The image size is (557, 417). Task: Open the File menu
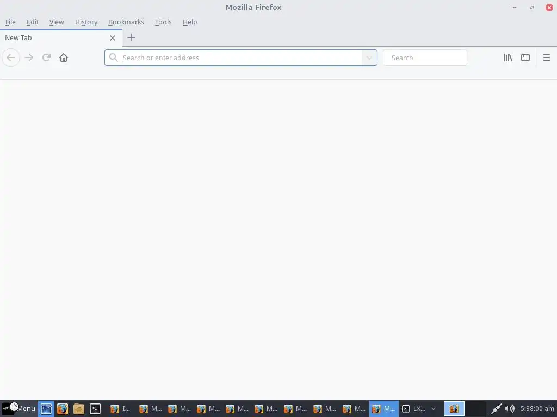pyautogui.click(x=10, y=22)
